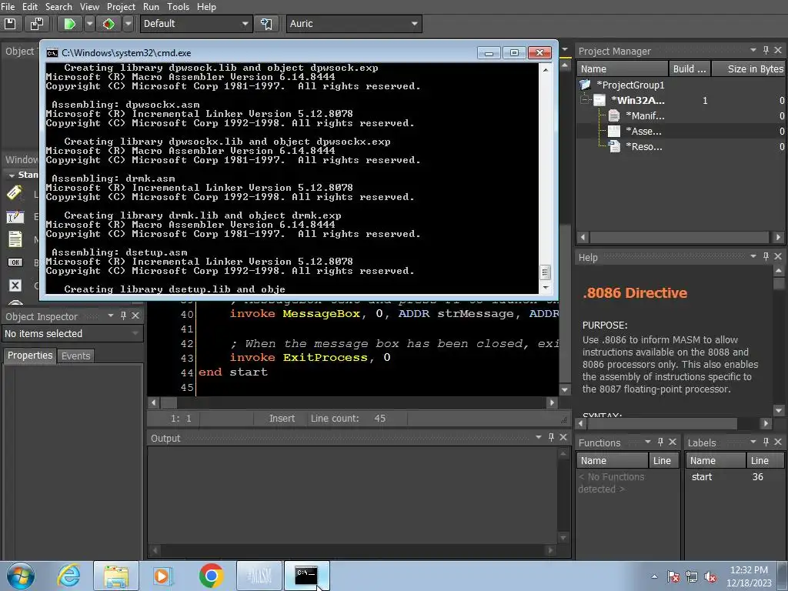Select the CheckBox control icon in toolbox
The height and width of the screenshot is (591, 788).
[15, 285]
